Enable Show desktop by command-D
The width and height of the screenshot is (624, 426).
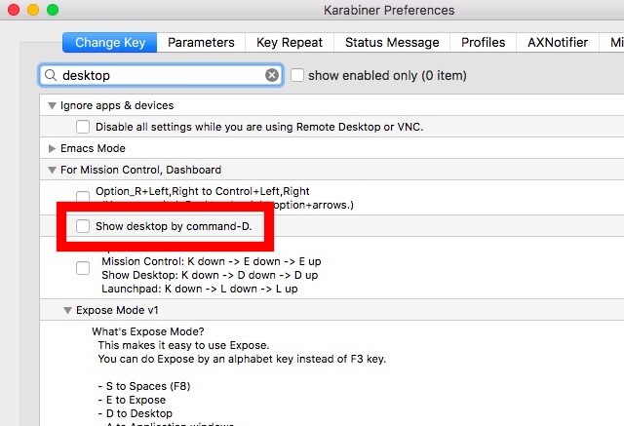(83, 226)
